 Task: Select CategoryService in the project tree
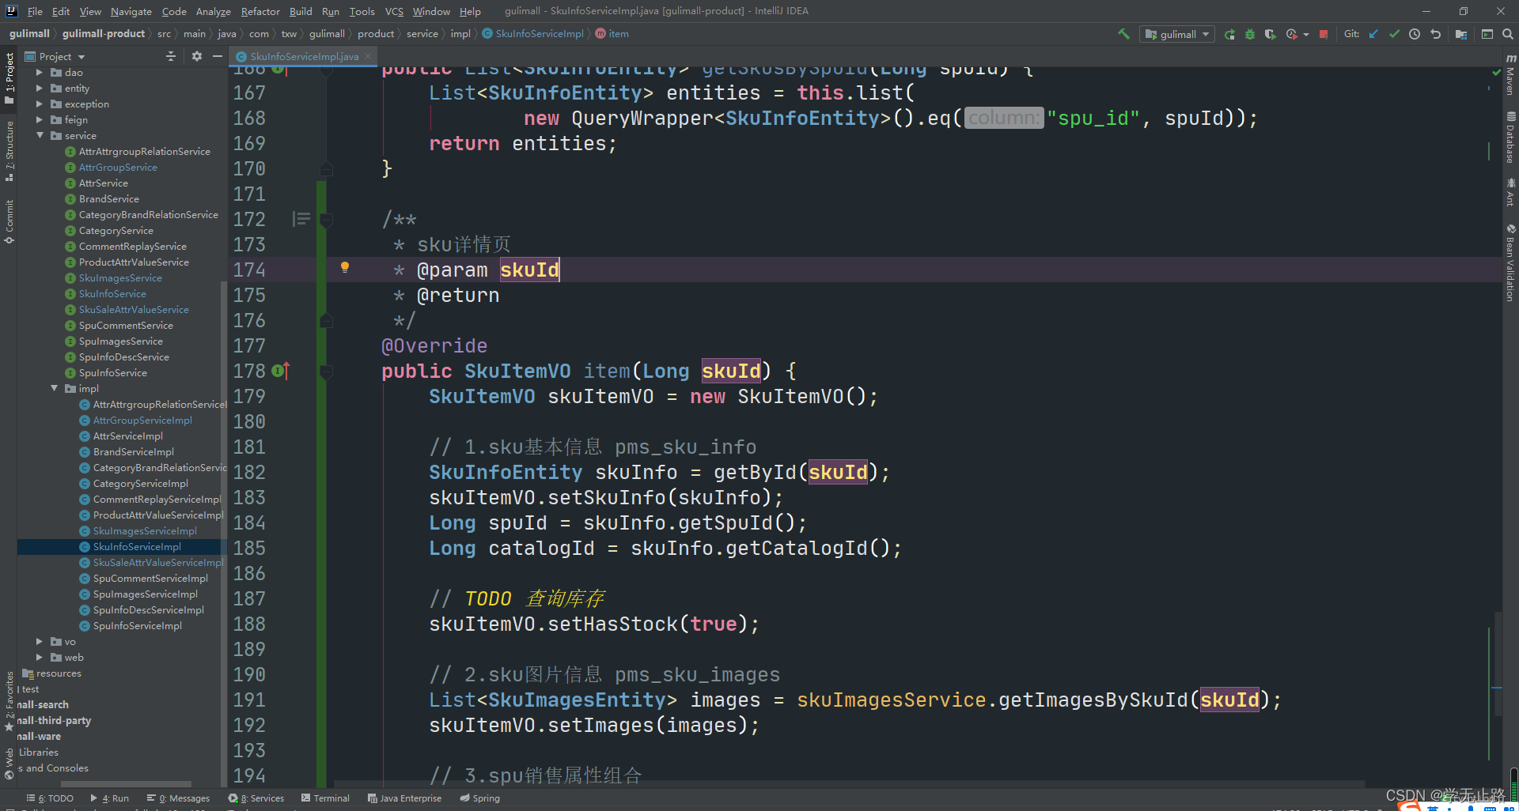116,230
